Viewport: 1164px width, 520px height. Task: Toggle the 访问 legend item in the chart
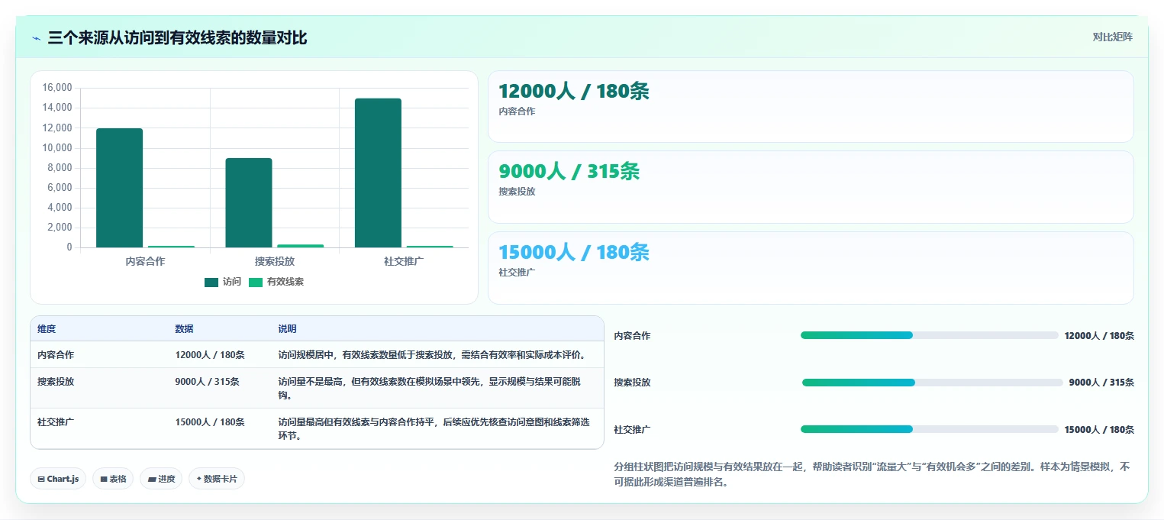pos(223,282)
